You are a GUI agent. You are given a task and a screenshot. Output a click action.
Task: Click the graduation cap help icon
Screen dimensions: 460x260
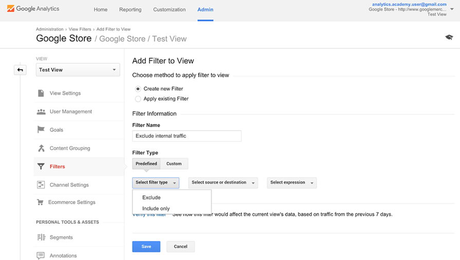(449, 38)
